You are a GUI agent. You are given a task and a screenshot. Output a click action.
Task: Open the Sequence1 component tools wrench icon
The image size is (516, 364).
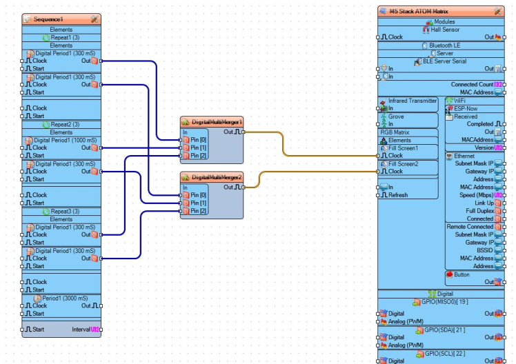94,19
